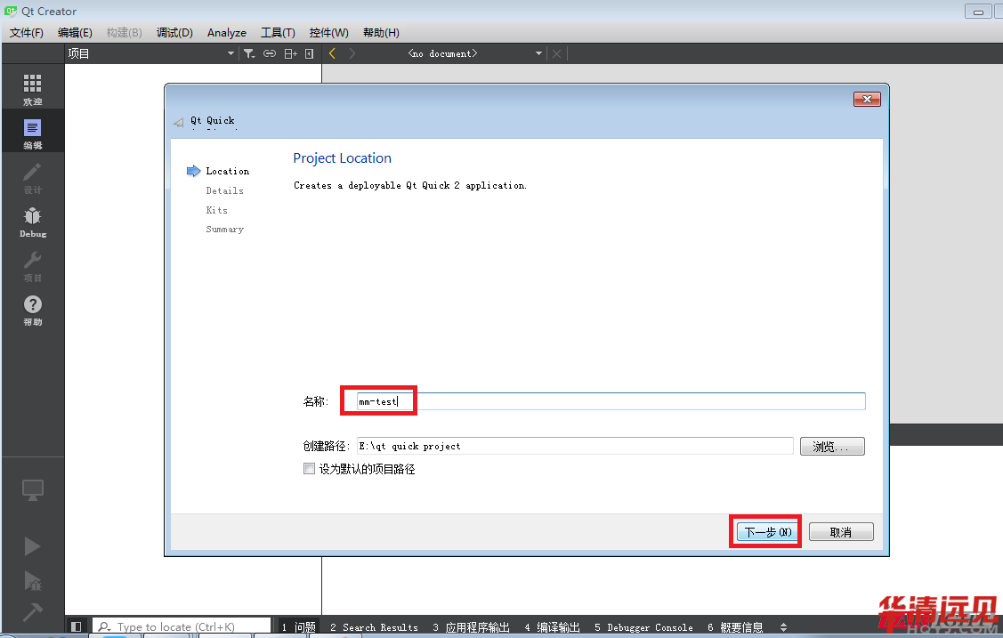Click the 下一步(N) next button
This screenshot has width=1003, height=638.
(765, 532)
